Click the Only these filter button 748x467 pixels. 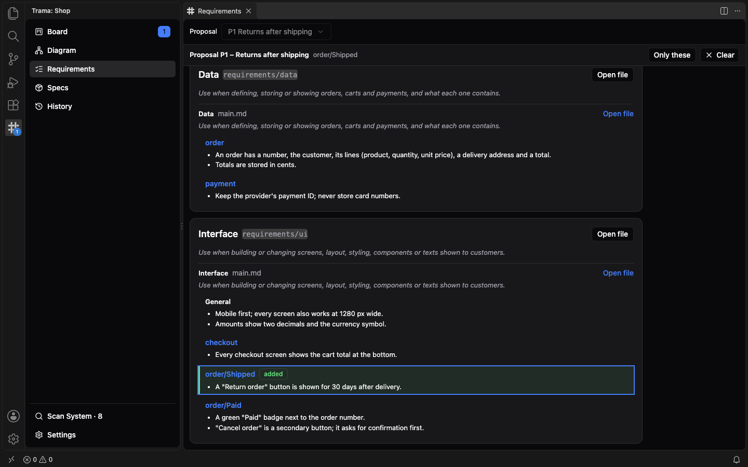[672, 55]
